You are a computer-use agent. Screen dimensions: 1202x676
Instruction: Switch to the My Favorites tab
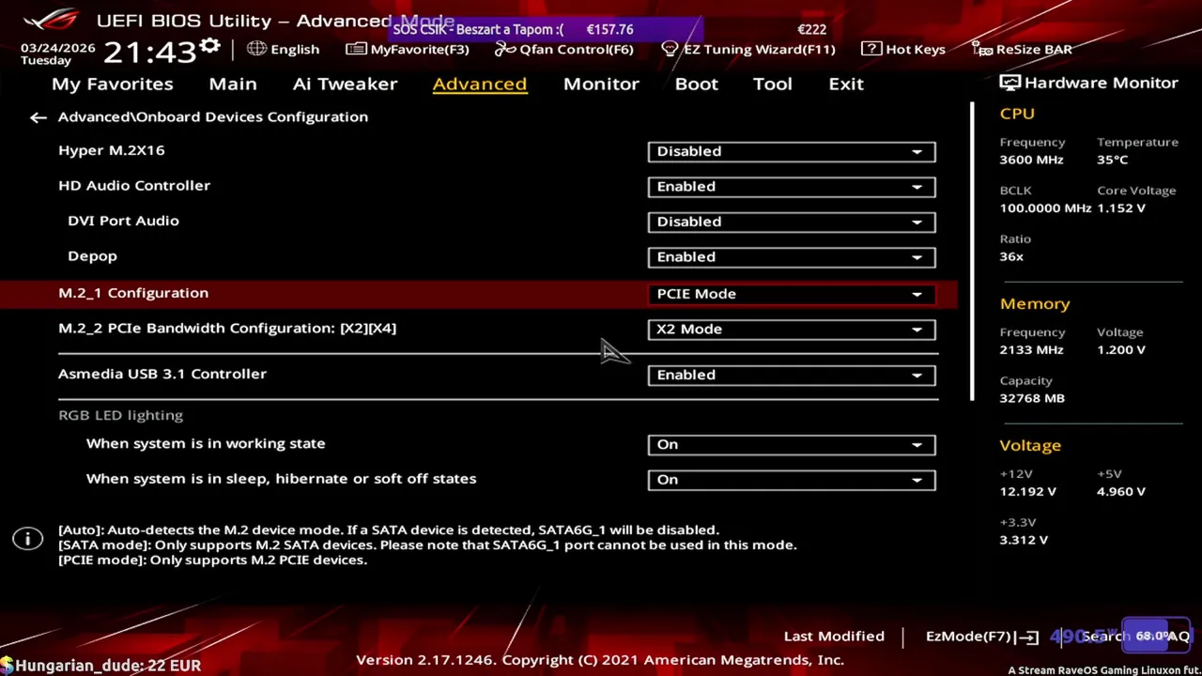point(112,84)
